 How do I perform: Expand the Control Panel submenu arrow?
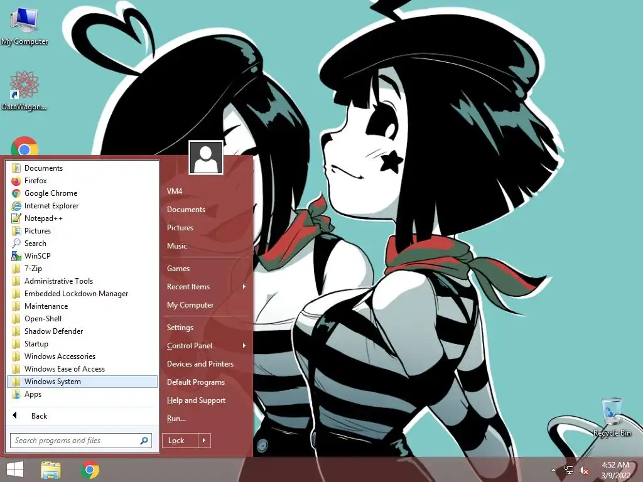tap(244, 346)
